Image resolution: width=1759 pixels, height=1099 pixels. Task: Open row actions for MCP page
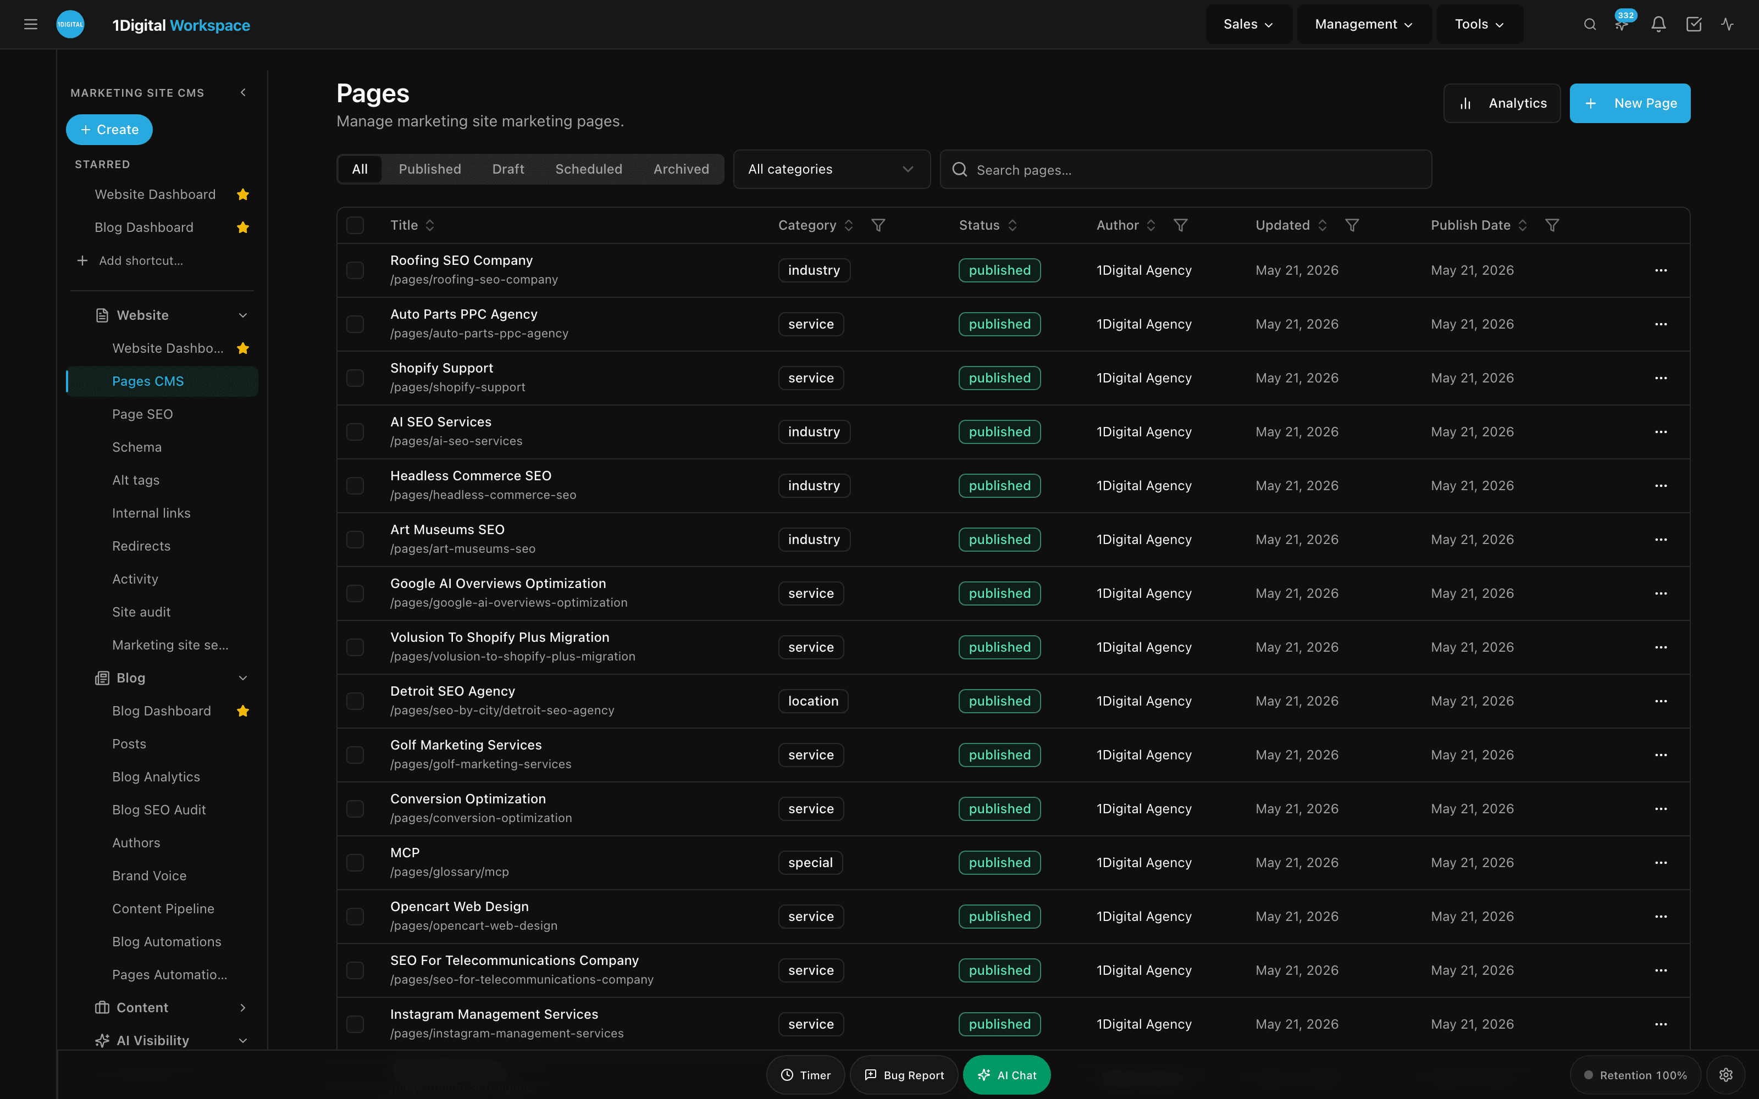point(1661,863)
